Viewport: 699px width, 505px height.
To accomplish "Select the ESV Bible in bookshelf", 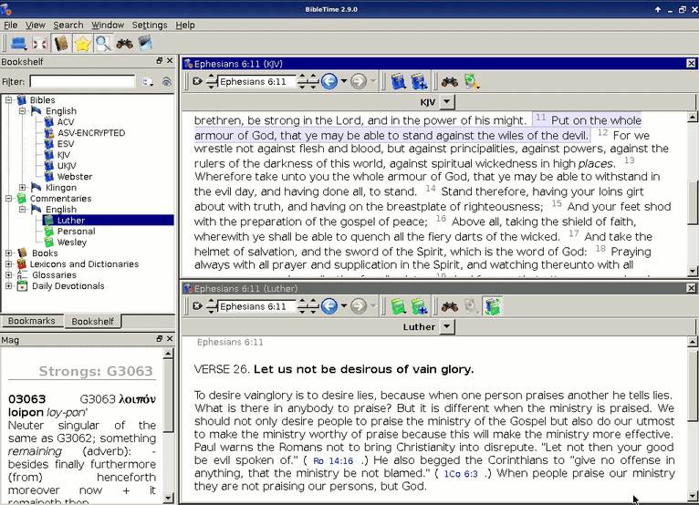I will 65,144.
